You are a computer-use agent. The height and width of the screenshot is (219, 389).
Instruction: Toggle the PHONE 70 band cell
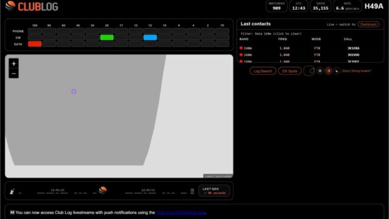[222, 31]
